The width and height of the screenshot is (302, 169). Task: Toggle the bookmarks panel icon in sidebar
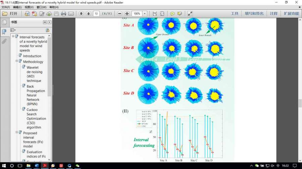point(4,32)
